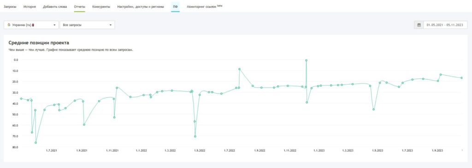Viewport: 472px width, 168px height.
Task: Click the 1.9.2023 x-axis label
Action: [x=437, y=150]
